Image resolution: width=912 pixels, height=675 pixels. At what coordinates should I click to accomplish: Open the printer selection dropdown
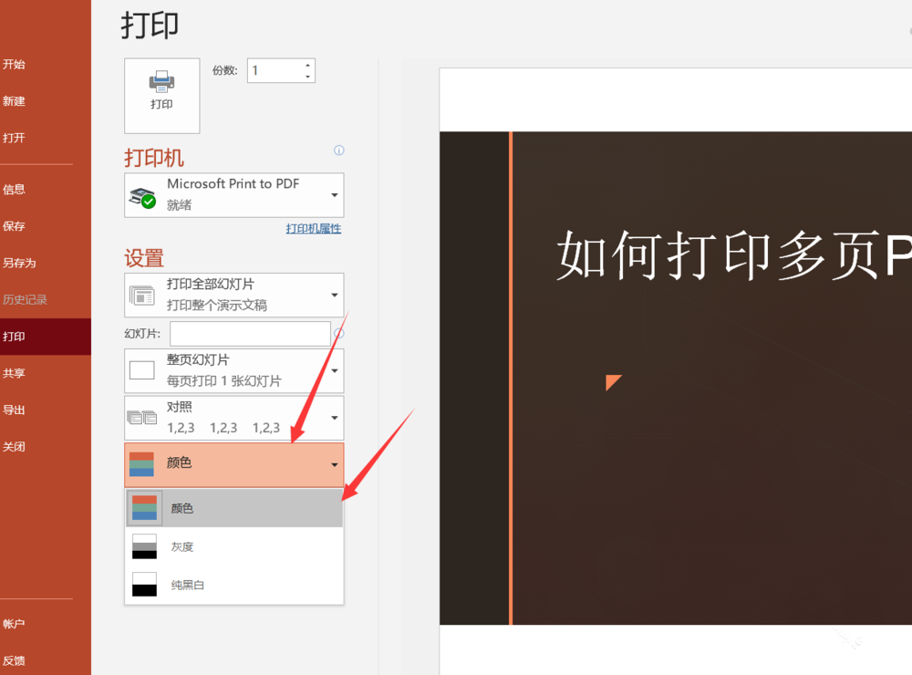tap(337, 194)
